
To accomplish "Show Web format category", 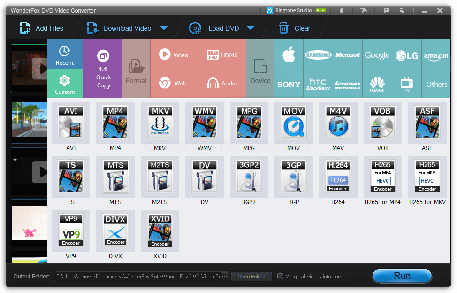I will 174,84.
